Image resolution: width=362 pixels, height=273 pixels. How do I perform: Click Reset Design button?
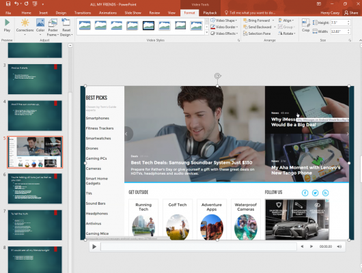click(x=66, y=28)
